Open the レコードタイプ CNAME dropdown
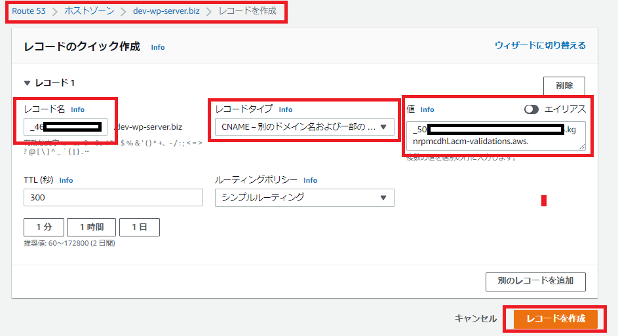618x336 pixels. 305,127
